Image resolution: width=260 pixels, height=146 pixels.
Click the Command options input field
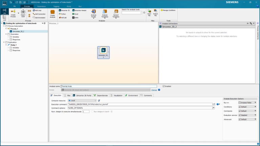[140, 108]
